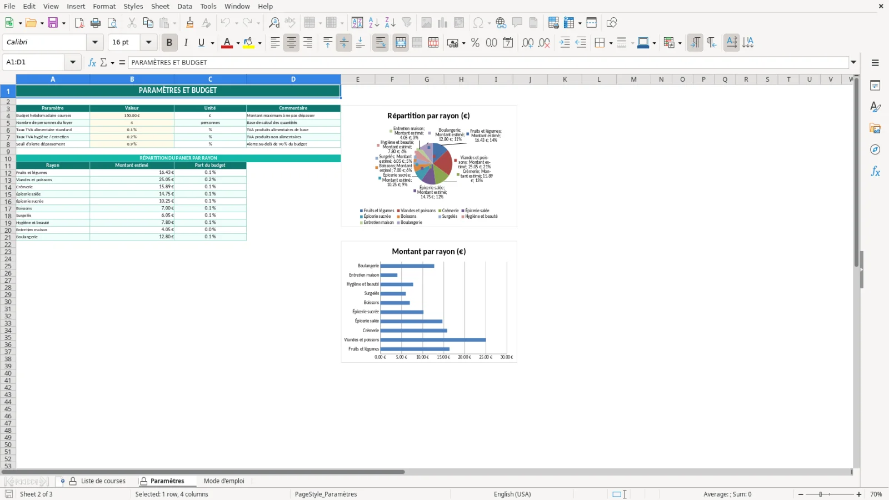This screenshot has width=889, height=500.
Task: Click the formula input line
Action: (488, 62)
